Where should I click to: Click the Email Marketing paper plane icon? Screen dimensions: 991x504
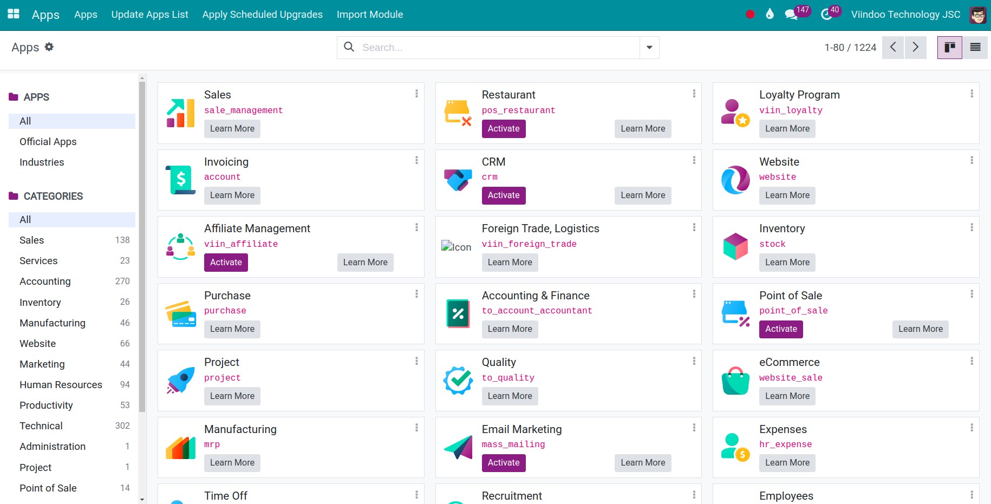(458, 447)
